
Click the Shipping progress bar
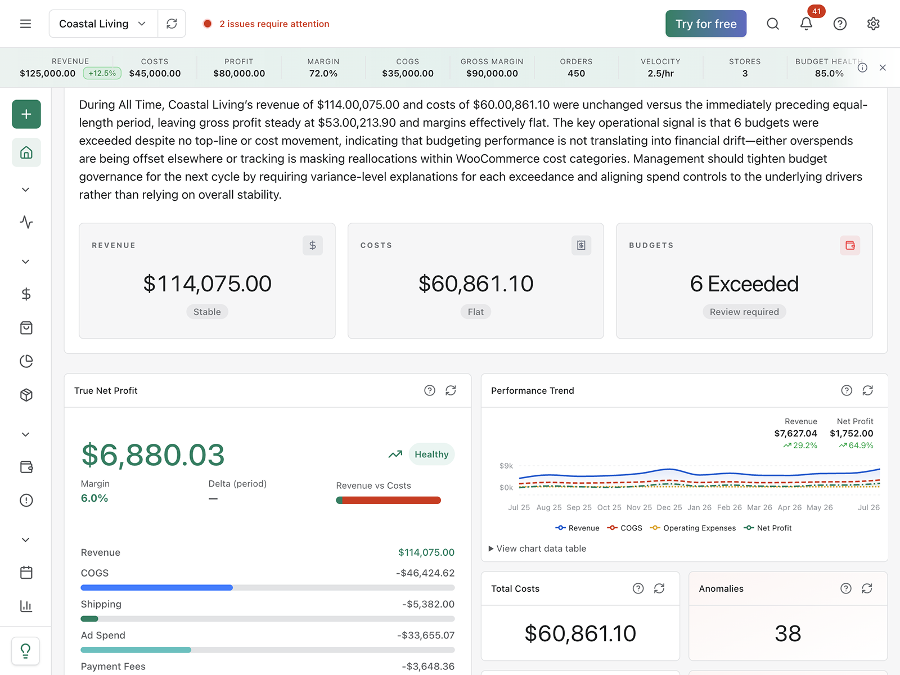tap(267, 619)
